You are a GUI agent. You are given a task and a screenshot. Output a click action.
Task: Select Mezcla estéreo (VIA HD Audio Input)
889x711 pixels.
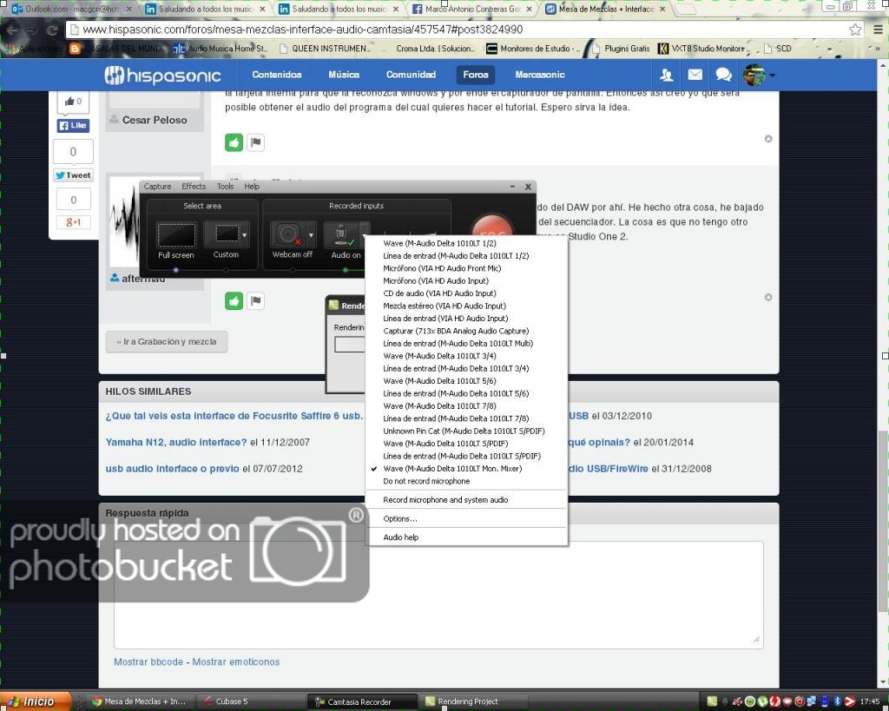click(466, 306)
